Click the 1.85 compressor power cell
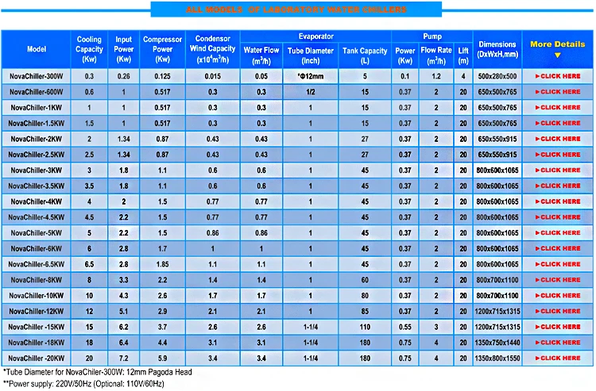The height and width of the screenshot is (391, 596). click(x=162, y=264)
